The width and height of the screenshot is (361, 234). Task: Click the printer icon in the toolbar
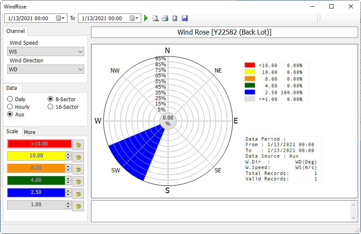[165, 18]
